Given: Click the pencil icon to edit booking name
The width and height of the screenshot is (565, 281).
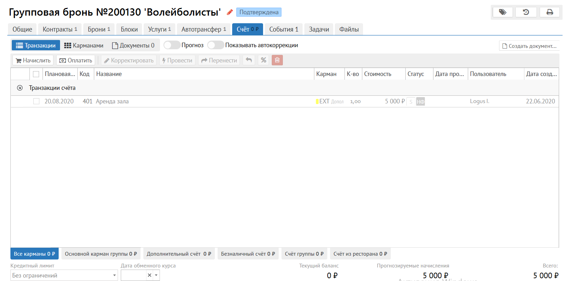Looking at the screenshot, I should point(229,12).
